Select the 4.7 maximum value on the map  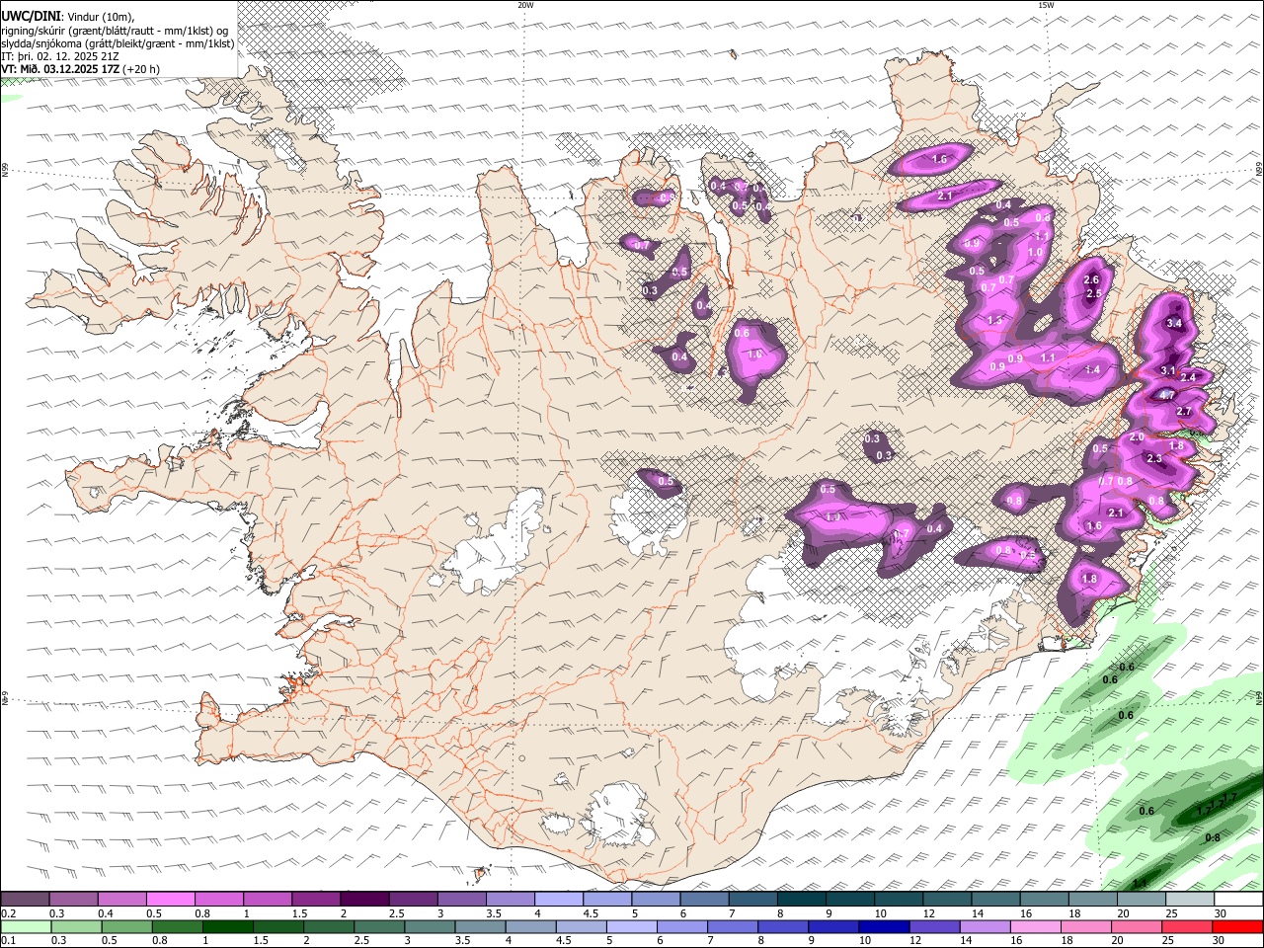coord(1166,395)
